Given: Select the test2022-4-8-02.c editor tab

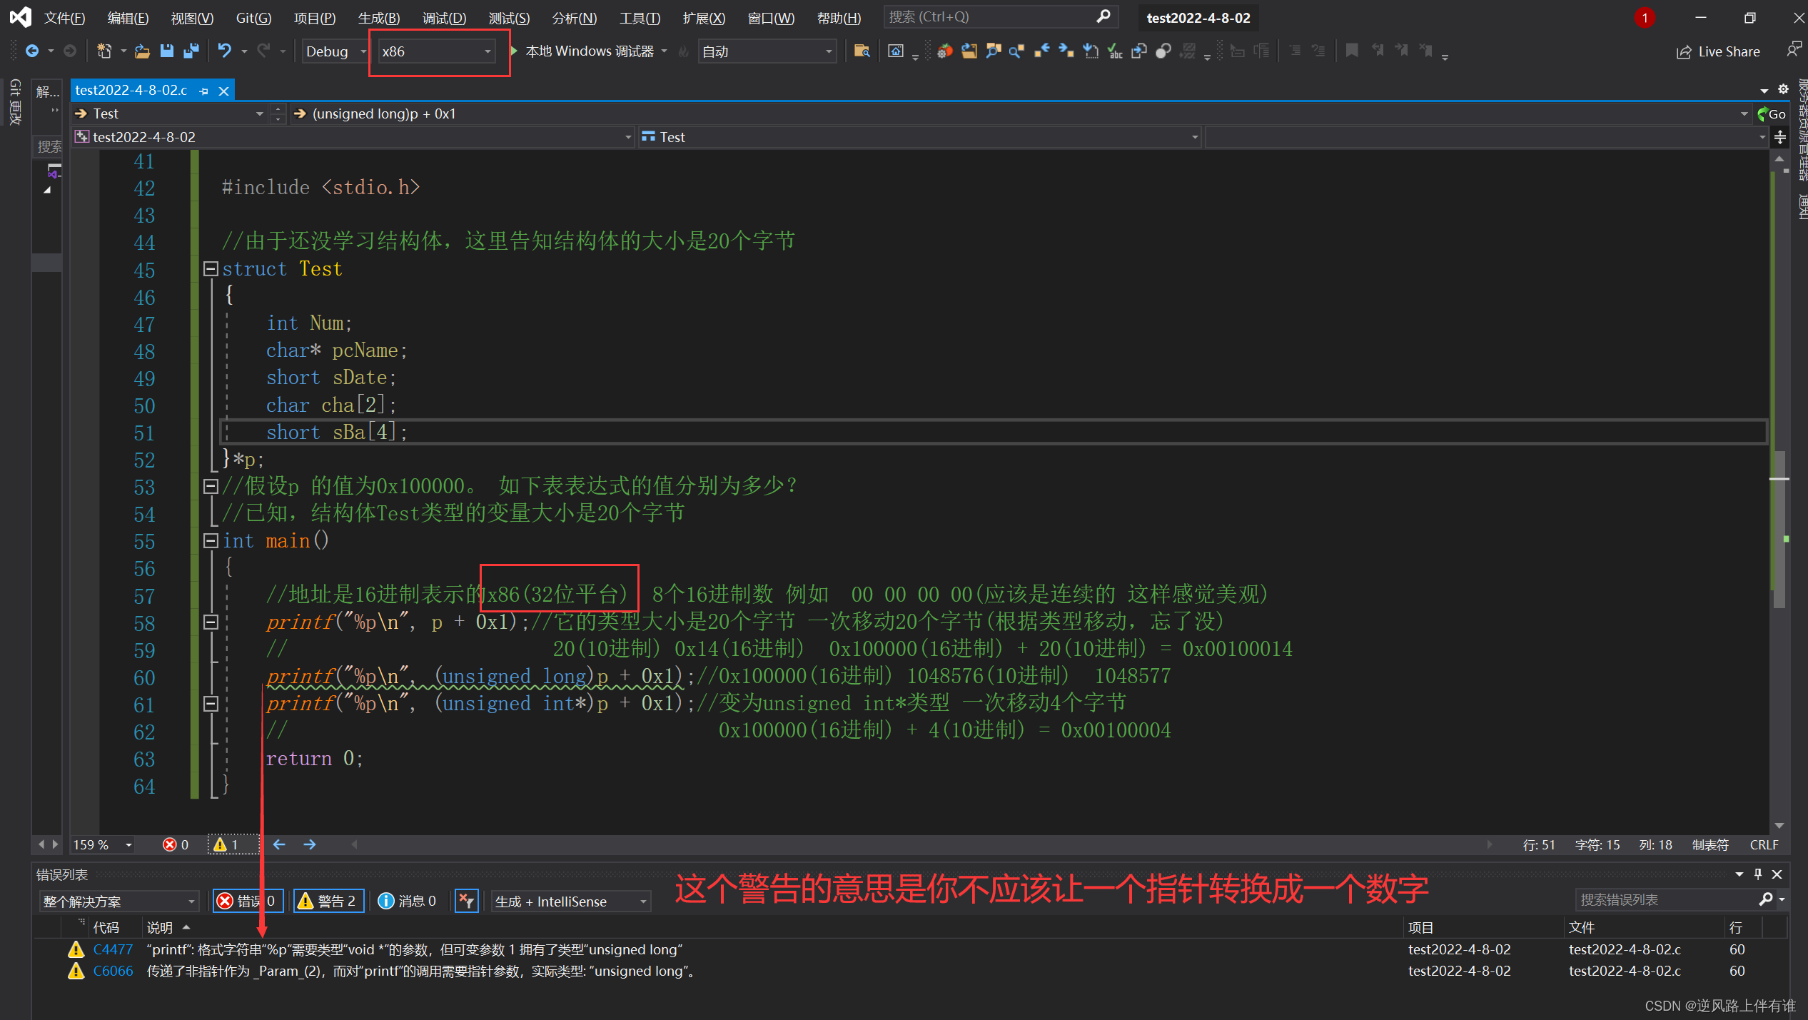Looking at the screenshot, I should click(131, 91).
